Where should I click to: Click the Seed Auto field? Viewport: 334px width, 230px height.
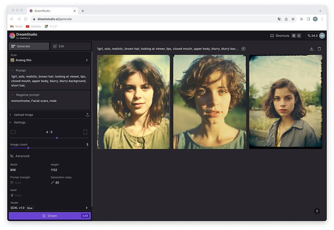click(16, 195)
